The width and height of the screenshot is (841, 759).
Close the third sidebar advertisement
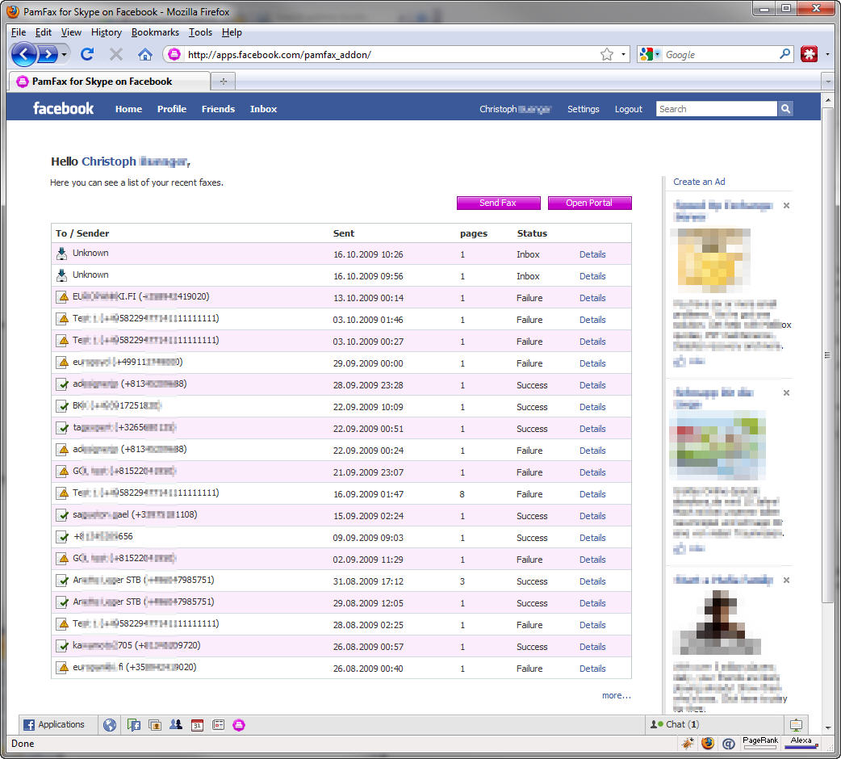[786, 581]
